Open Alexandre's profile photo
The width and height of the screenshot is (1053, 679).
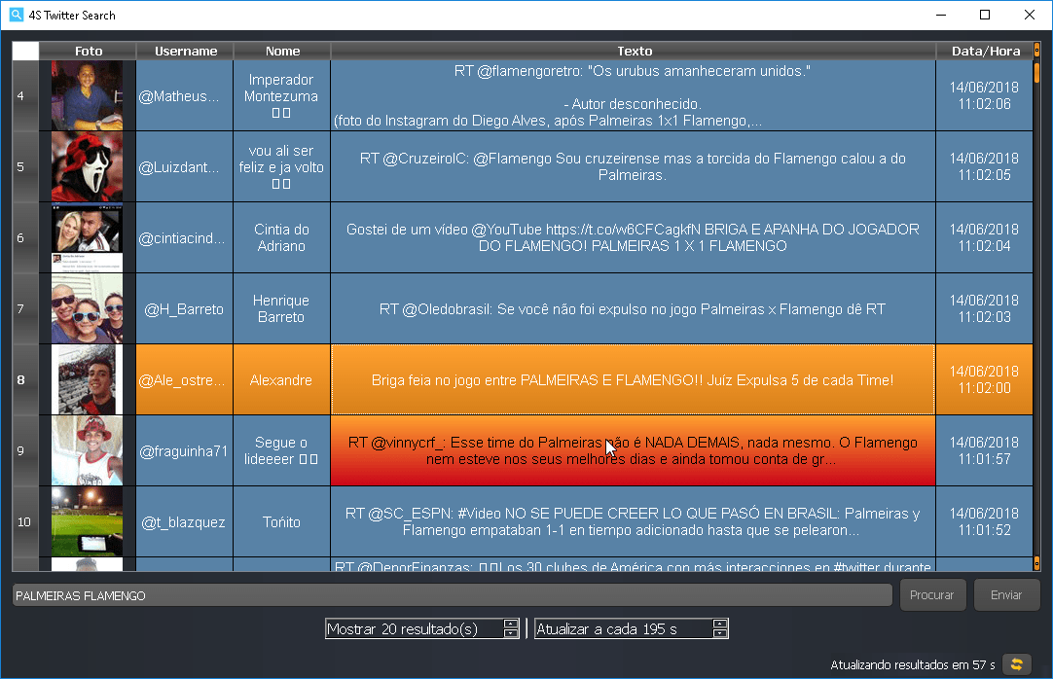[88, 379]
